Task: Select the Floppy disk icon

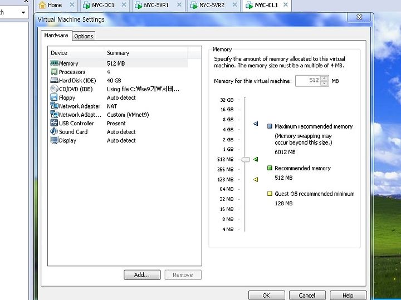Action: 54,97
